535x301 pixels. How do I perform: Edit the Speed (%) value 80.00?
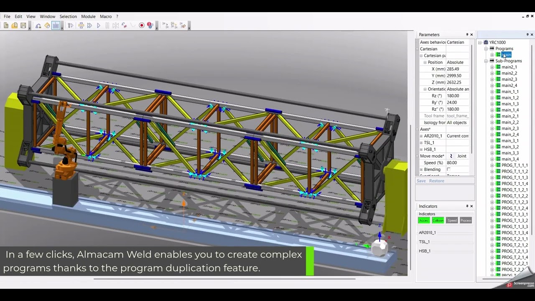point(458,163)
